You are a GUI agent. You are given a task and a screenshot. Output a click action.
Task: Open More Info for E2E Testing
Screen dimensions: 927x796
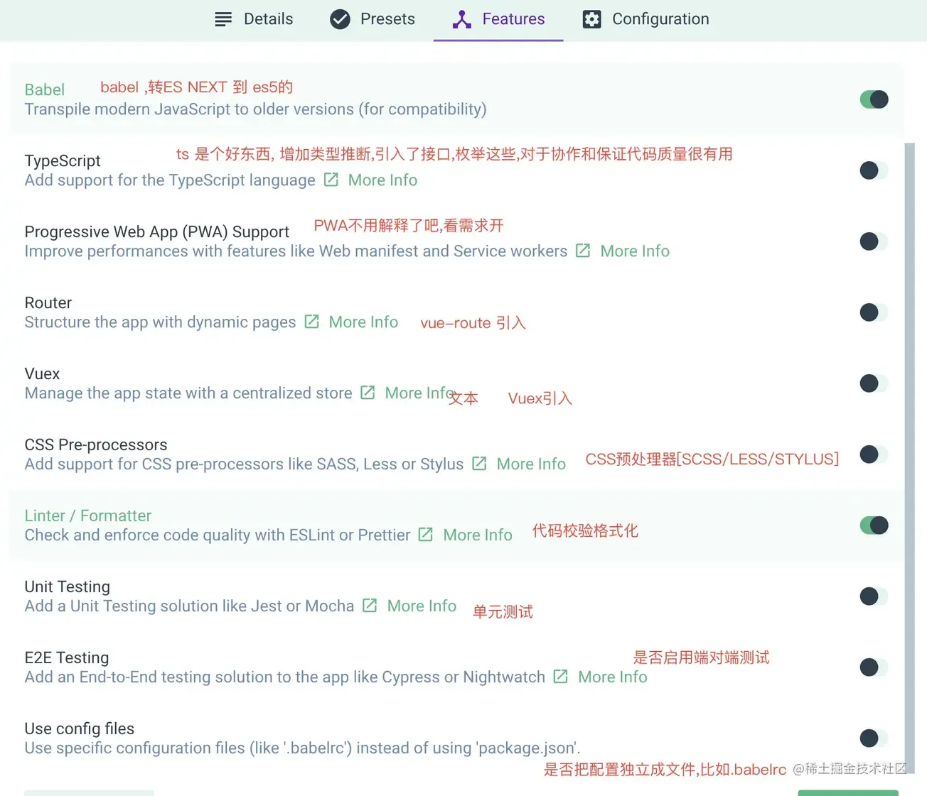tap(601, 677)
